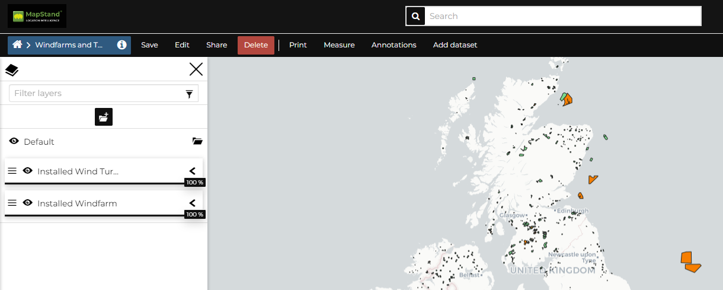Viewport: 723px width, 290px height.
Task: Click the red Delete button
Action: click(x=256, y=45)
